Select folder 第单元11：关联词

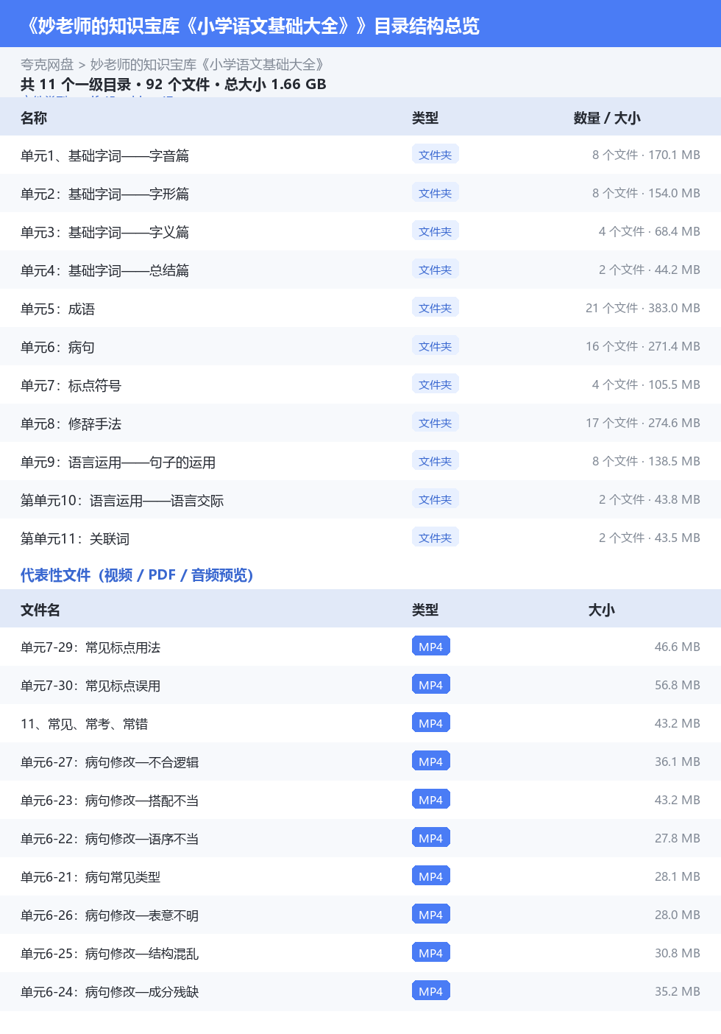tap(75, 538)
